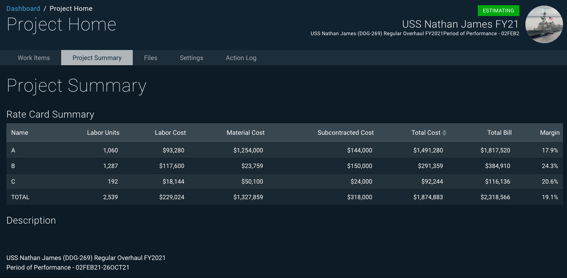The height and width of the screenshot is (278, 567).
Task: Select rate card row B
Action: coord(13,166)
